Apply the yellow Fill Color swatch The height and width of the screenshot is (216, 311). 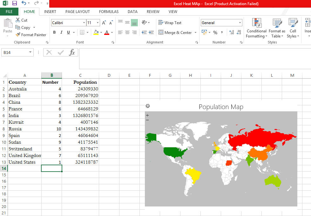coord(96,32)
